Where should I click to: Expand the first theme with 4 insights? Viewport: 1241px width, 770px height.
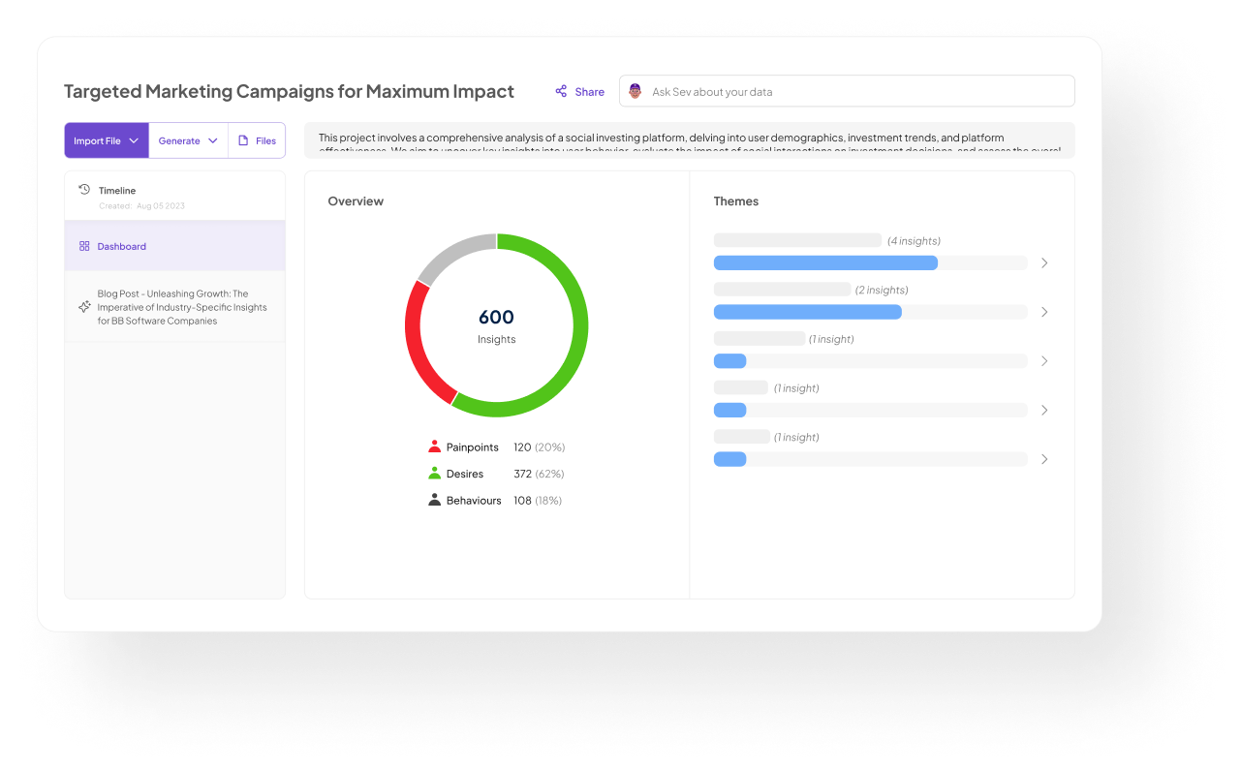click(1043, 262)
